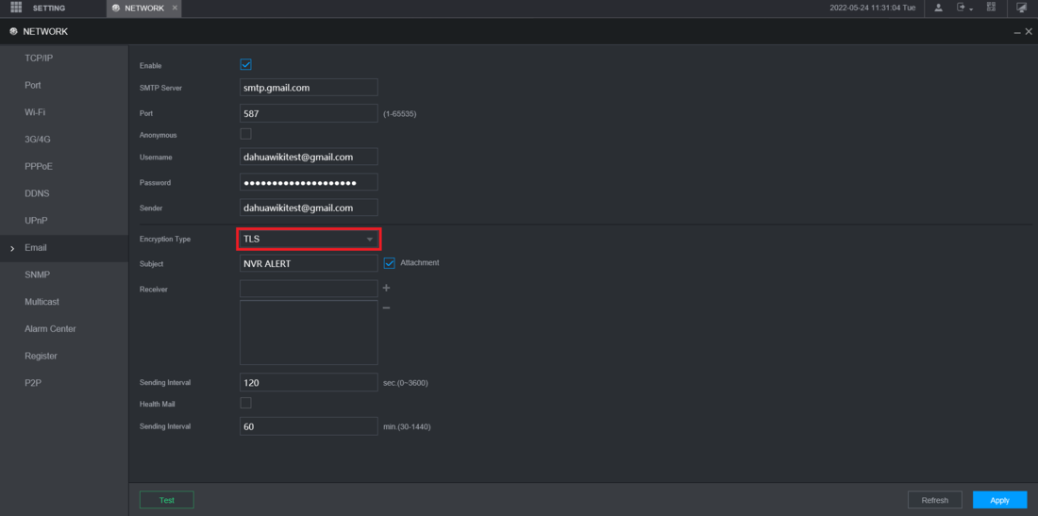Enable the Health Mail checkbox
This screenshot has width=1038, height=516.
click(246, 403)
